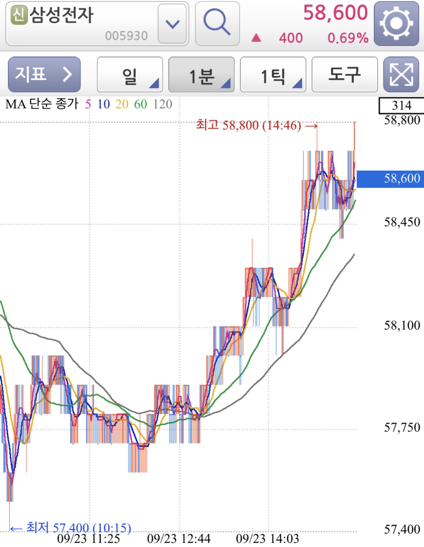Screen dimensions: 424x547
Task: Click the 58,800 axis label
Action: click(x=402, y=120)
